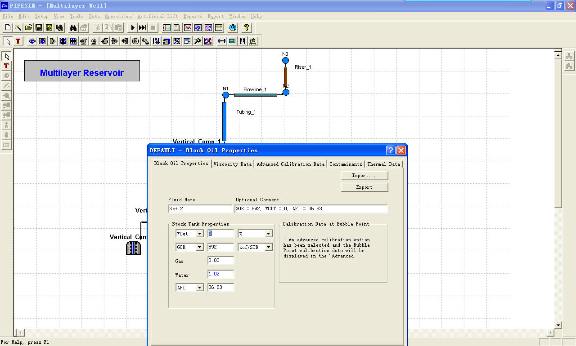Select the T text tool in left vertical toolbar

(x=6, y=66)
